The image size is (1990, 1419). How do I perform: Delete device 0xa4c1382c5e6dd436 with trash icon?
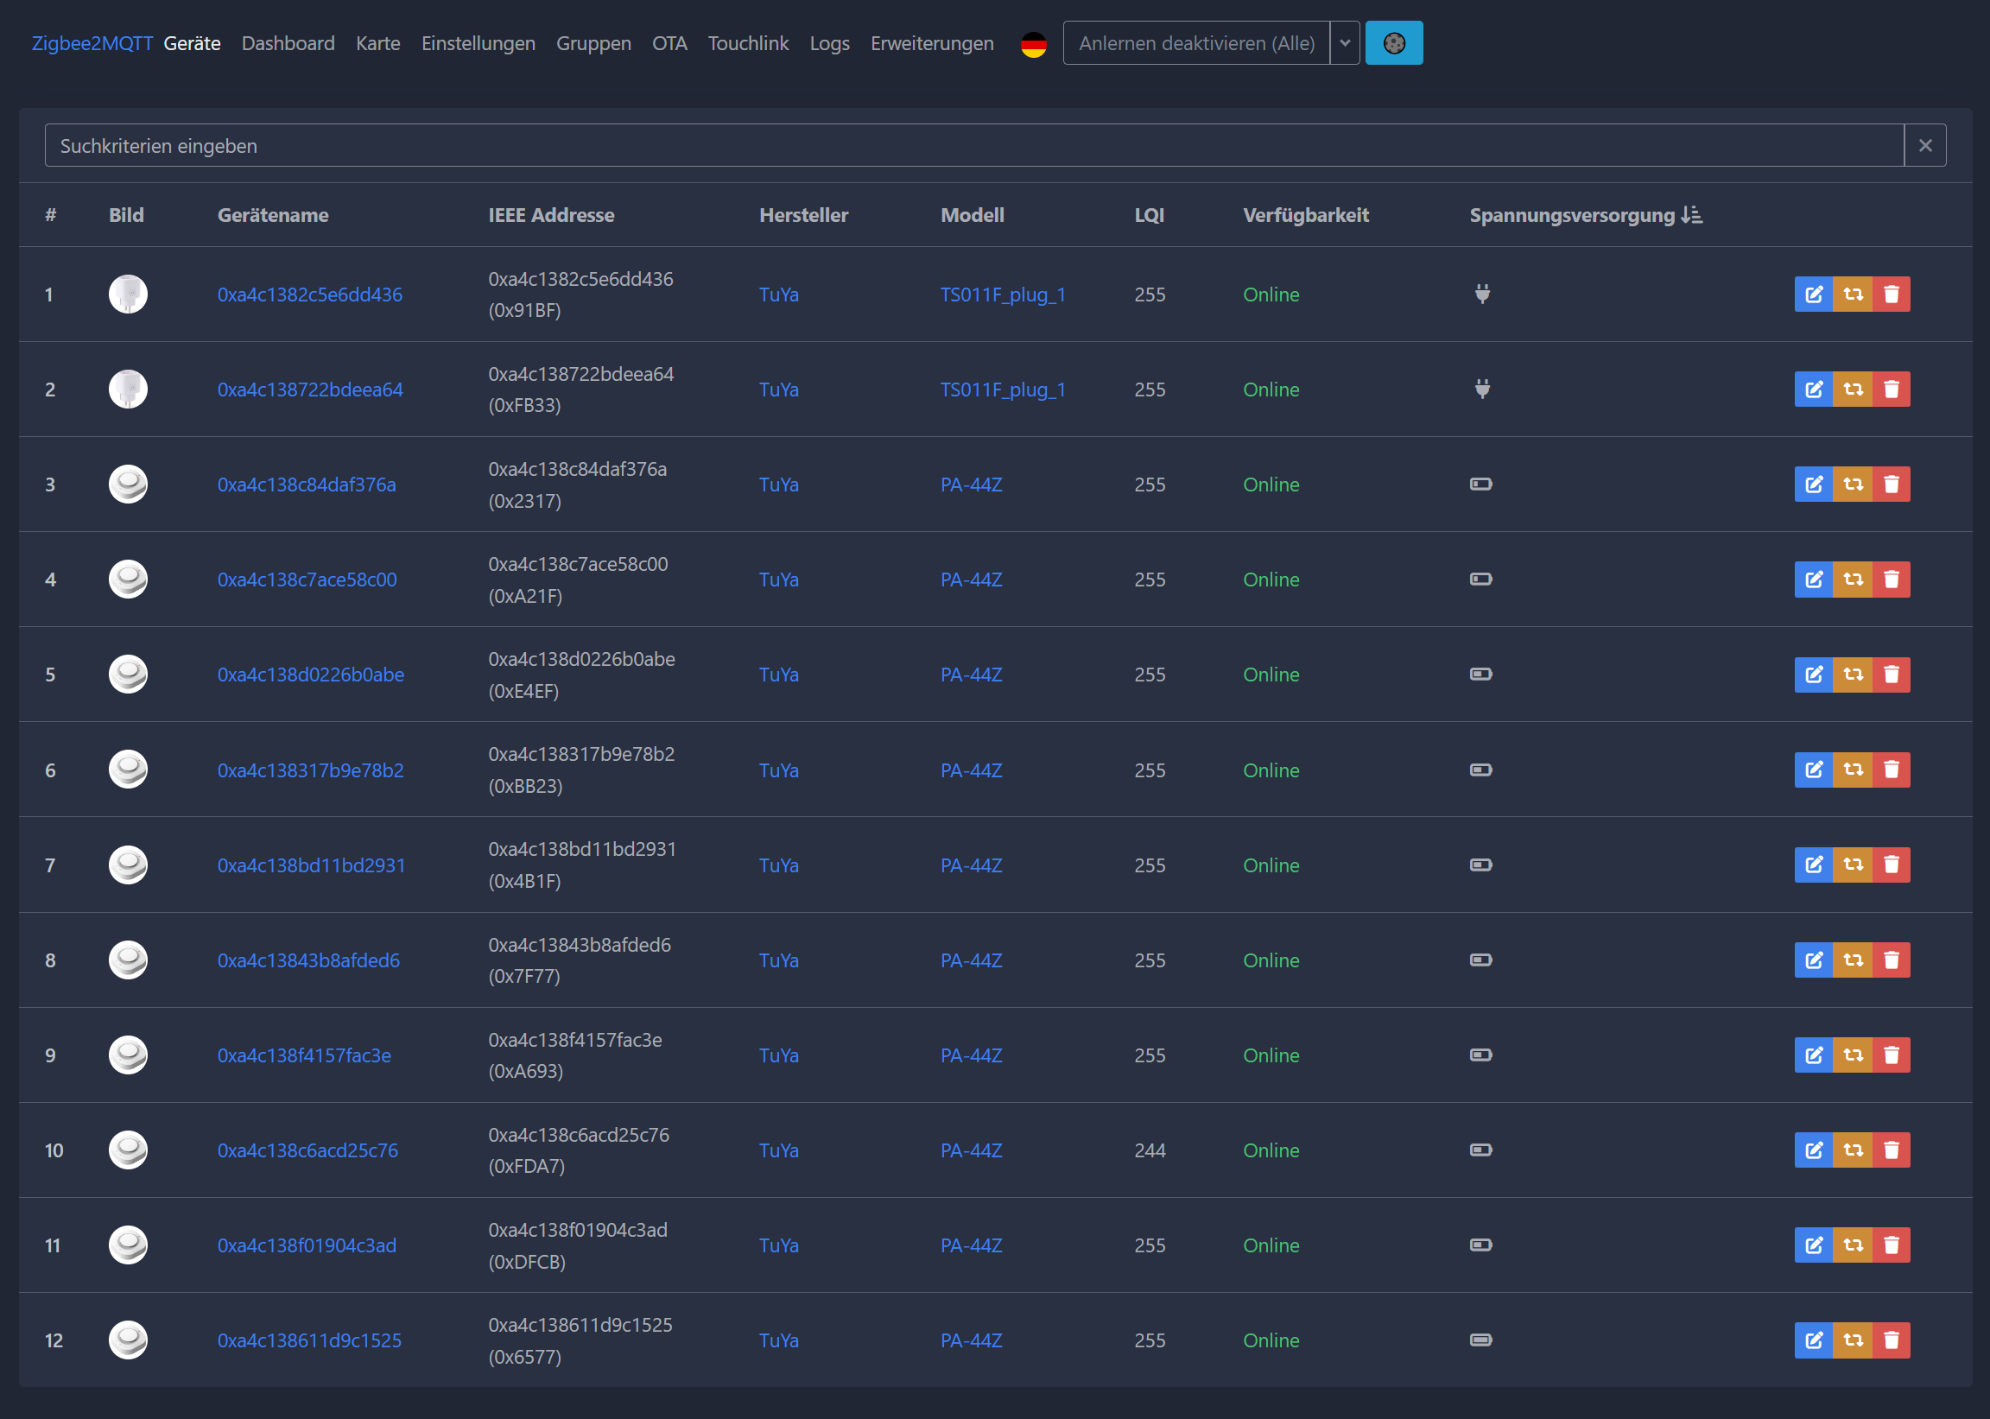pyautogui.click(x=1892, y=295)
